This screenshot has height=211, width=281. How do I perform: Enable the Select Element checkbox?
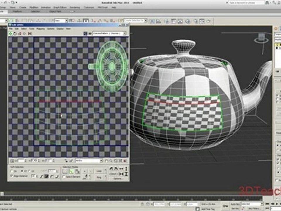pyautogui.click(x=64, y=177)
